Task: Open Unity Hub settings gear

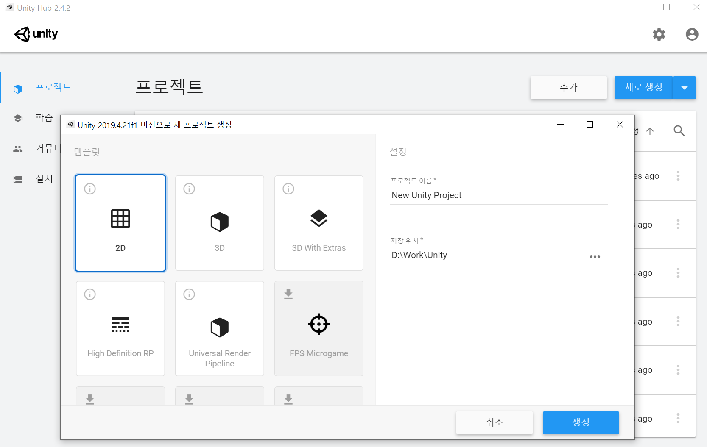Action: coord(659,34)
